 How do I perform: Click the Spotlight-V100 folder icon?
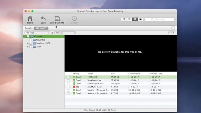click(x=34, y=43)
